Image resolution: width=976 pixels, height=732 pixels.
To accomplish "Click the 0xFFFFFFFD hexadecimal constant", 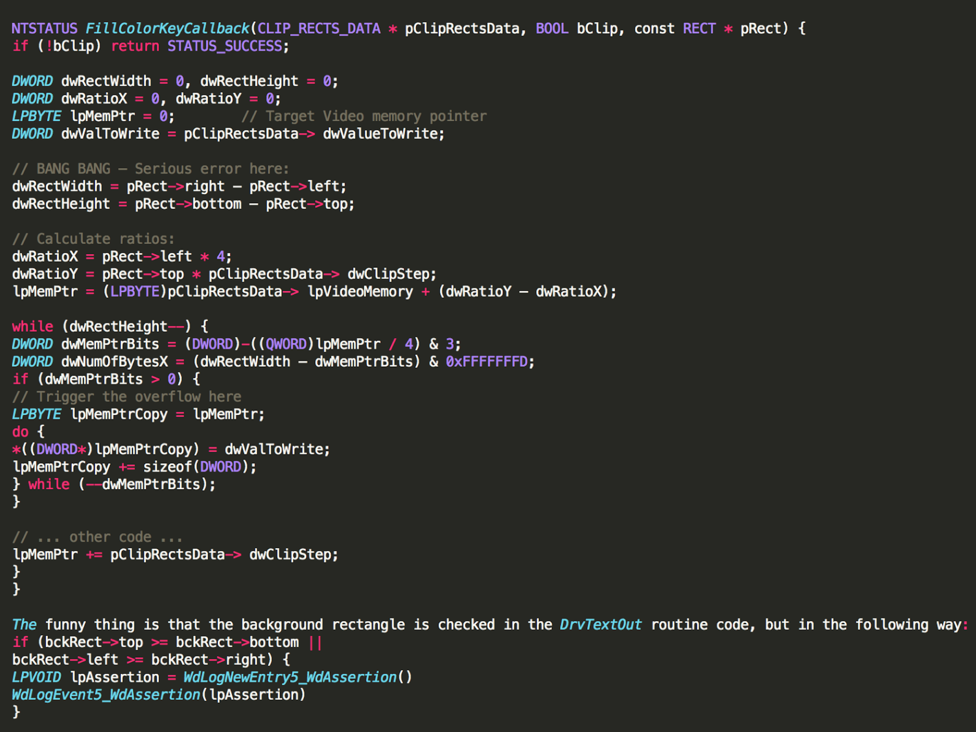I will (x=486, y=362).
